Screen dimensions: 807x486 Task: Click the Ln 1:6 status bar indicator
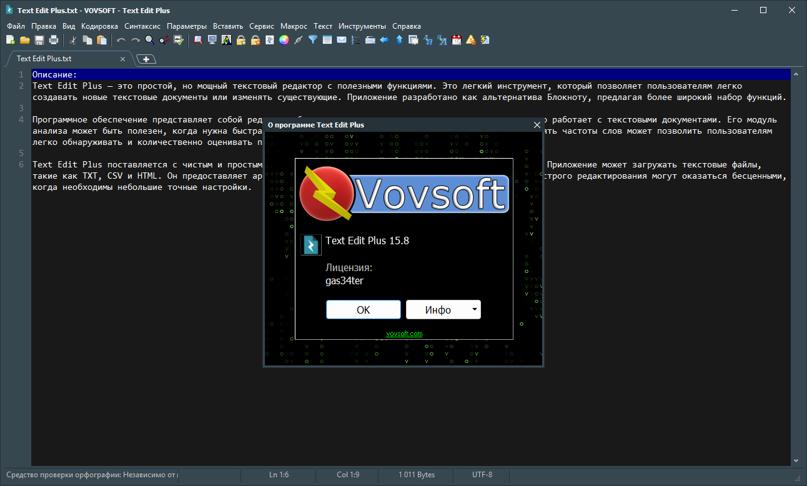click(x=280, y=475)
